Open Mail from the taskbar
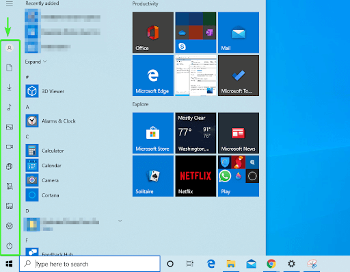 (251, 264)
